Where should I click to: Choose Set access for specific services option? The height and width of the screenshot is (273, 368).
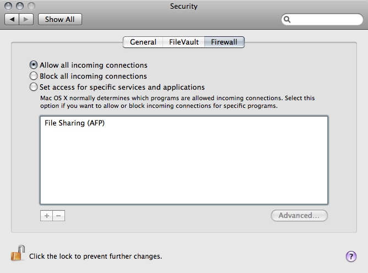click(34, 87)
